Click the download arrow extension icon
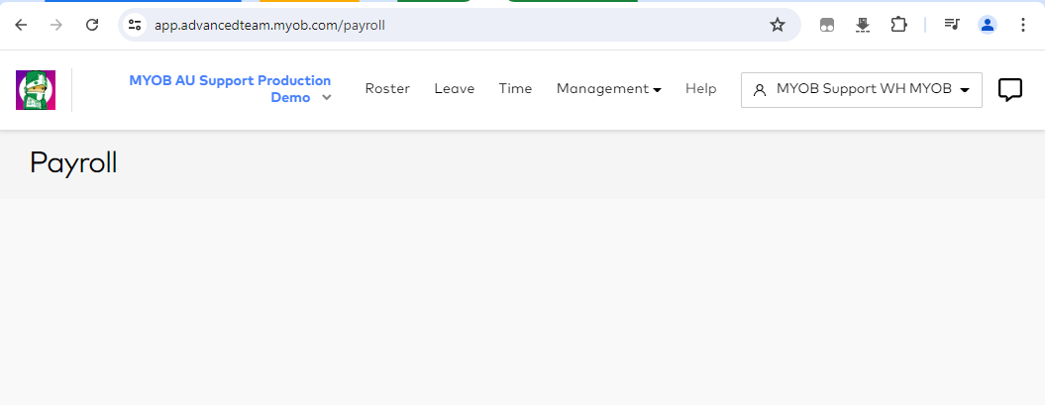 [863, 25]
